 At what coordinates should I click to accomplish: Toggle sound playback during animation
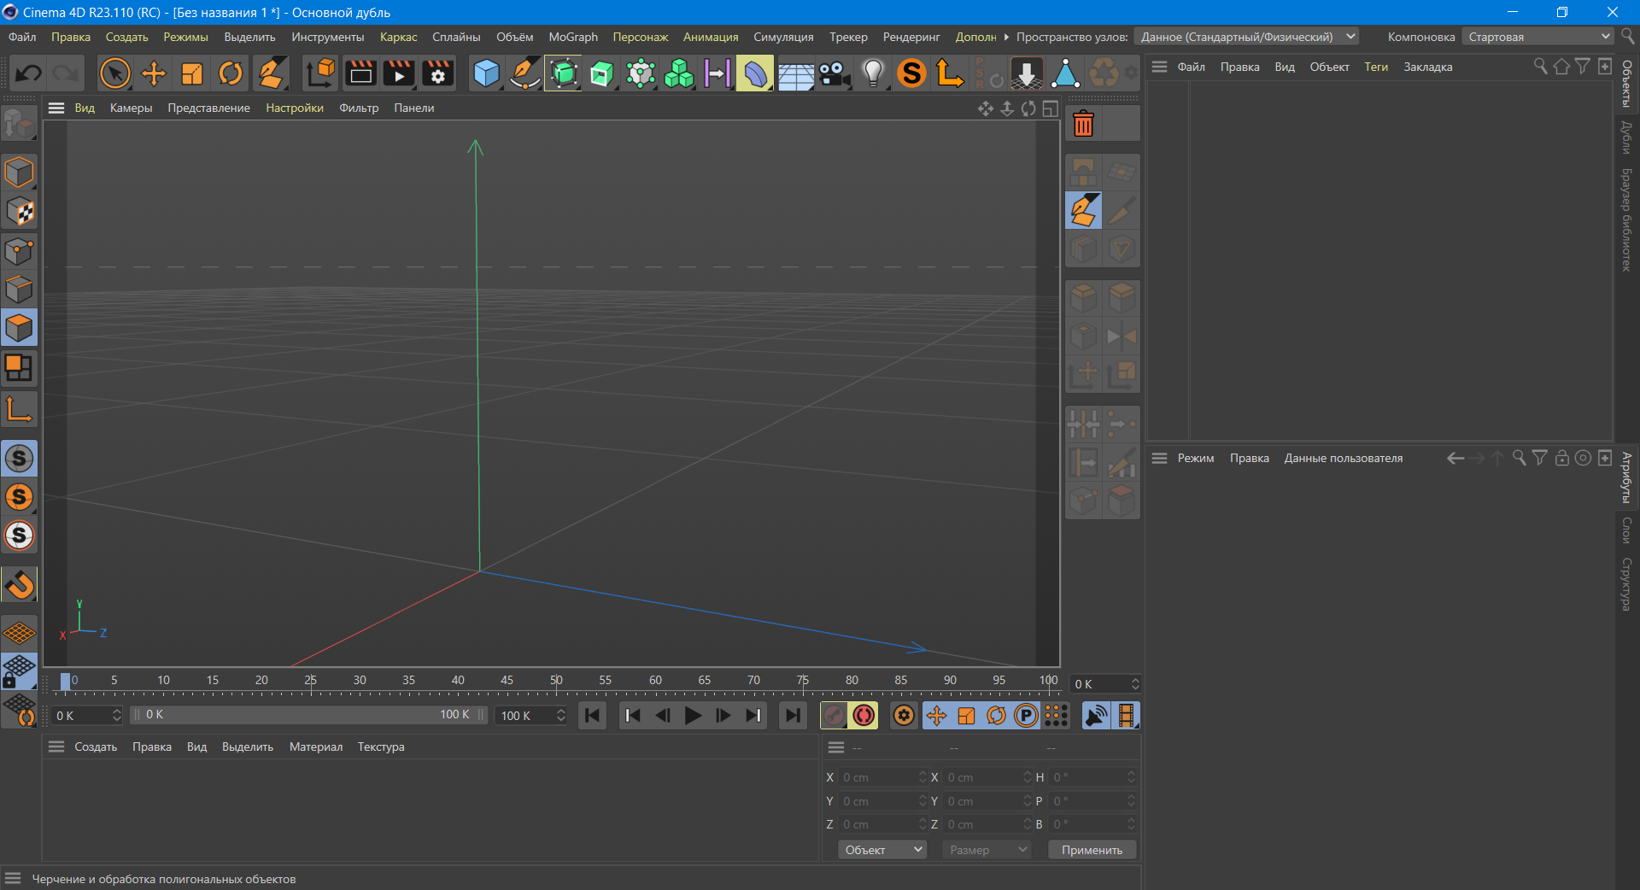pos(1096,716)
